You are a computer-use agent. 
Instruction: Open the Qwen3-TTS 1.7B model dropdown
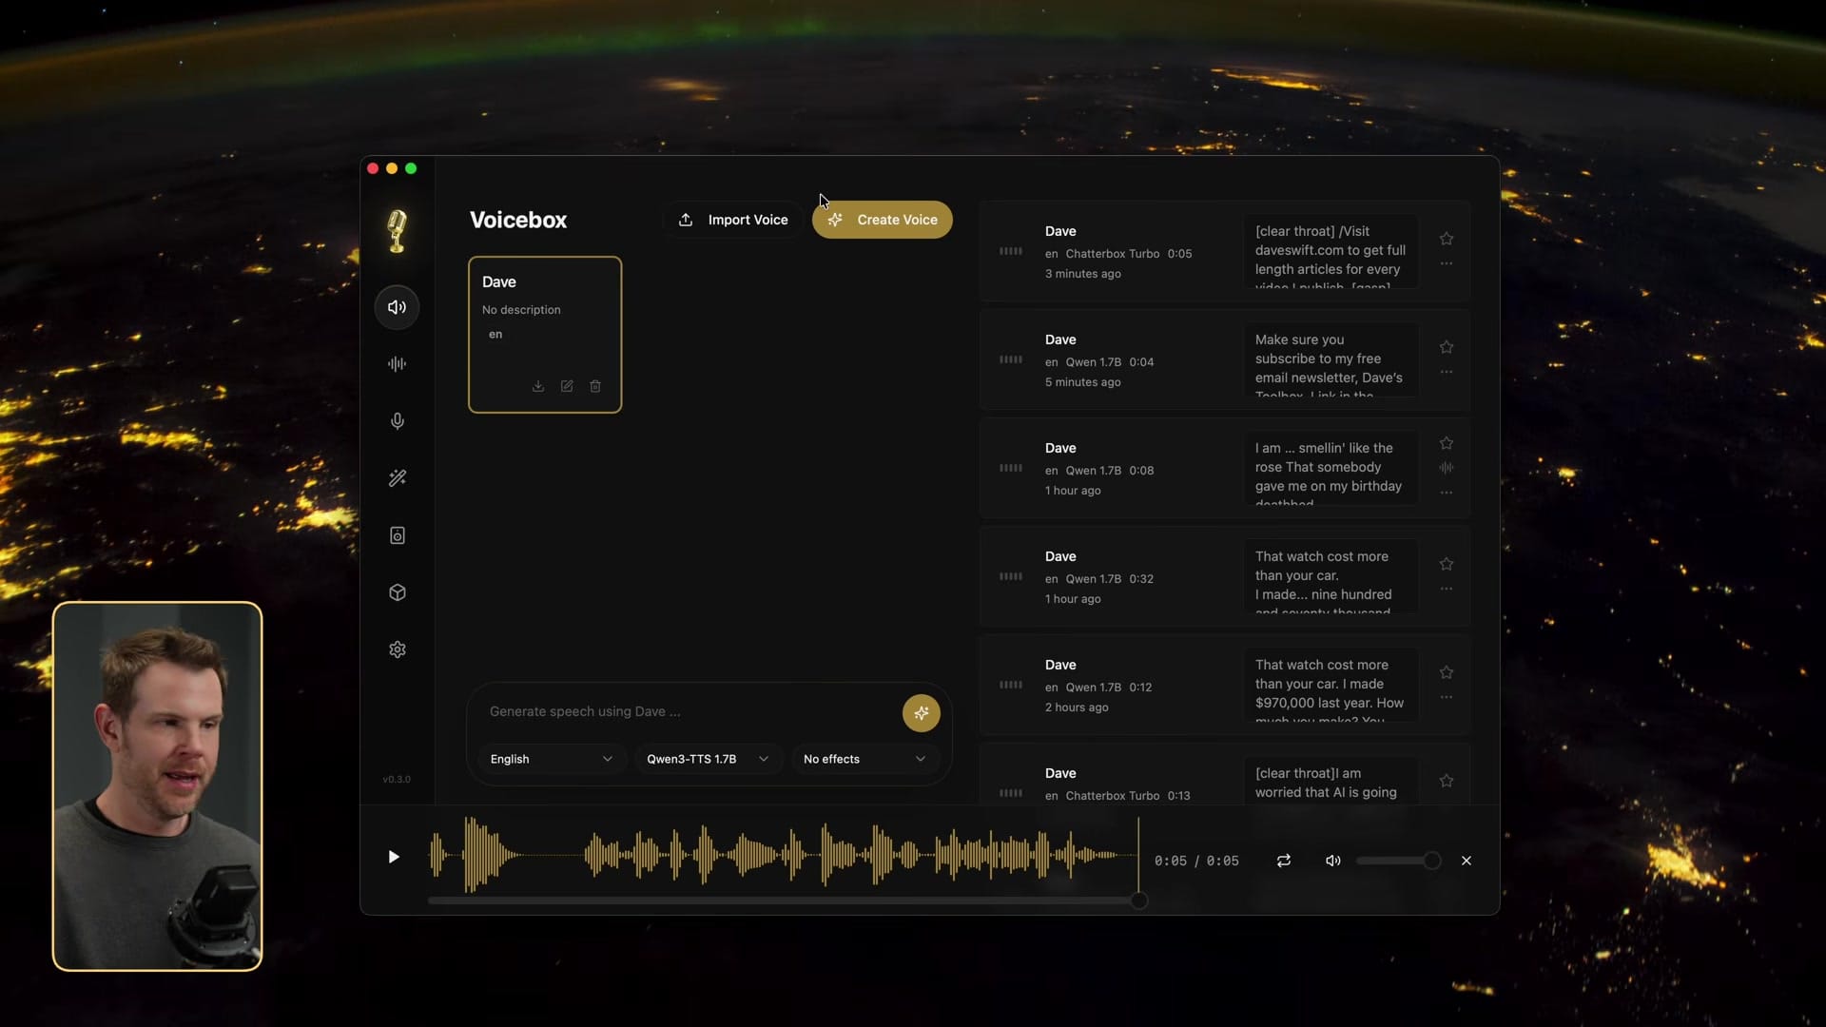coord(708,759)
